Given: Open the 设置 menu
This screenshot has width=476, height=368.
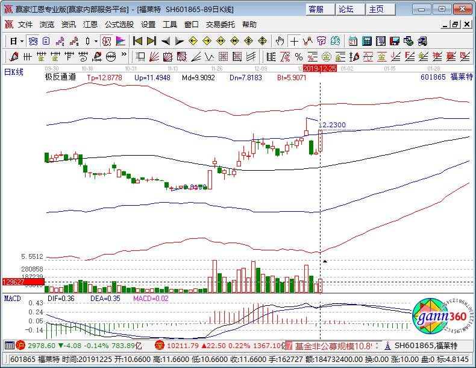Looking at the screenshot, I should 148,24.
